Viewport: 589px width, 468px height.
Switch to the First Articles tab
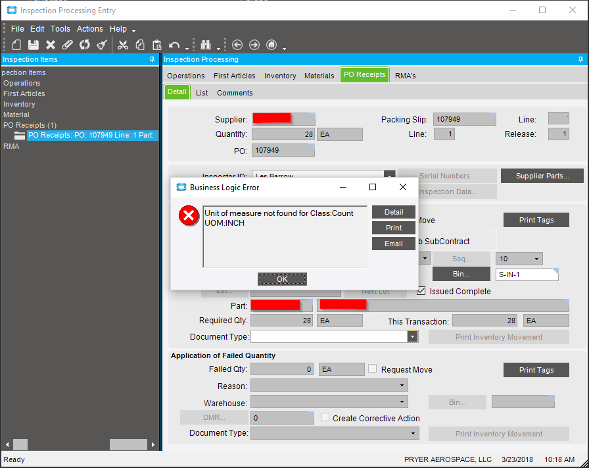(235, 76)
